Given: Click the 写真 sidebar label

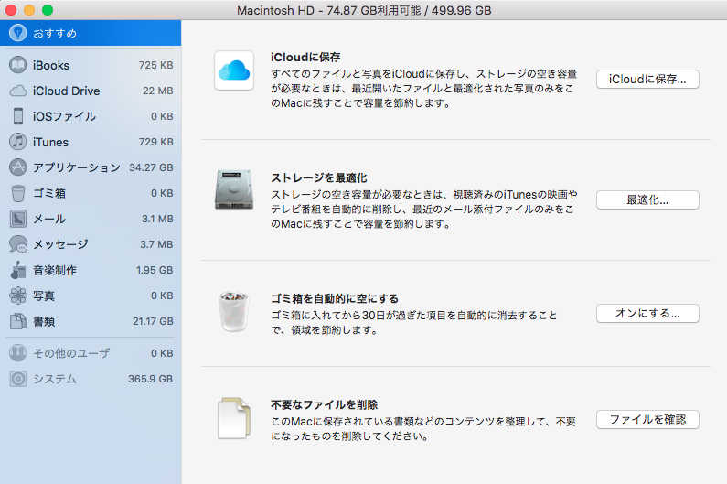Looking at the screenshot, I should click(x=44, y=296).
